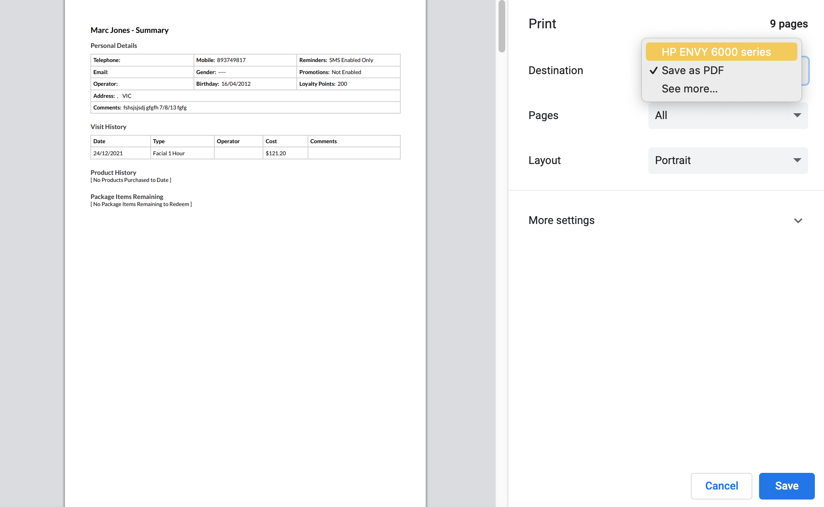Click the Mobile number 893749817
The image size is (824, 507).
[231, 60]
